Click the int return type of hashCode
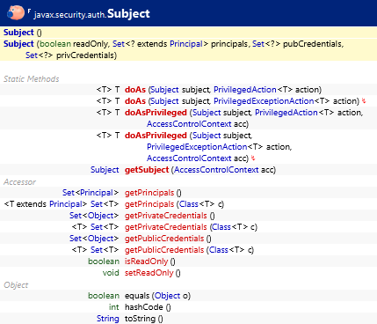Viewport: 377px width, 324px height. (114, 307)
